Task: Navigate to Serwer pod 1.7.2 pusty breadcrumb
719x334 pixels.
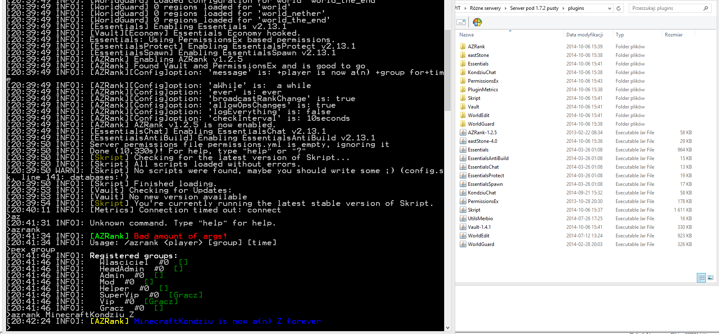Action: 534,8
